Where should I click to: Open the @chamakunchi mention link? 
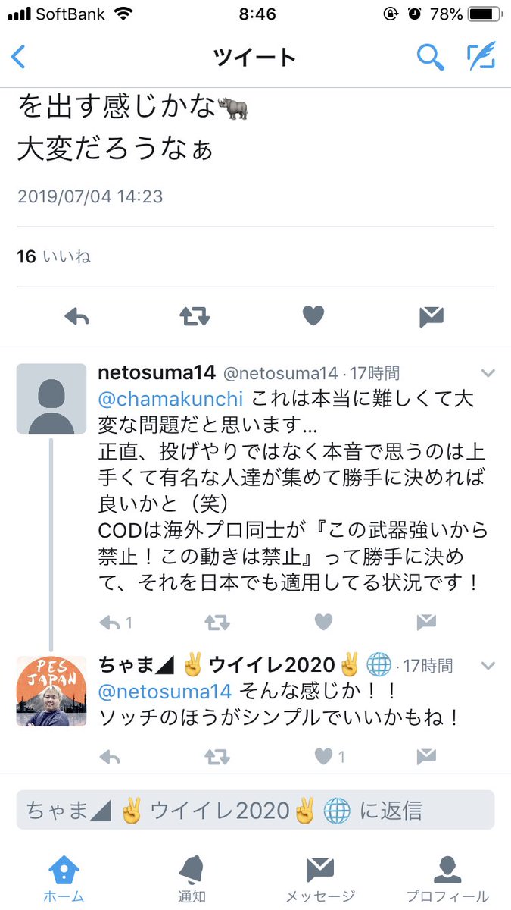(x=171, y=397)
